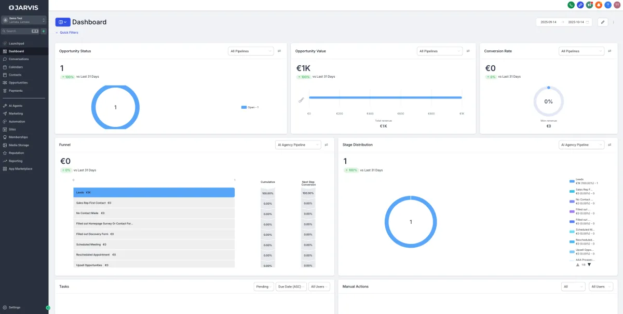Open the Tasks All Users dropdown
Viewport: 623px width, 314px height.
319,287
